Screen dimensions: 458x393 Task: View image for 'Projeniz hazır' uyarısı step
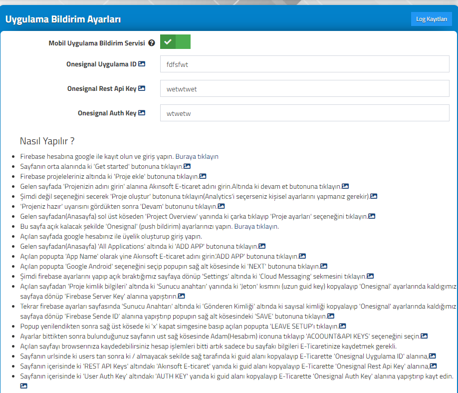(x=221, y=206)
